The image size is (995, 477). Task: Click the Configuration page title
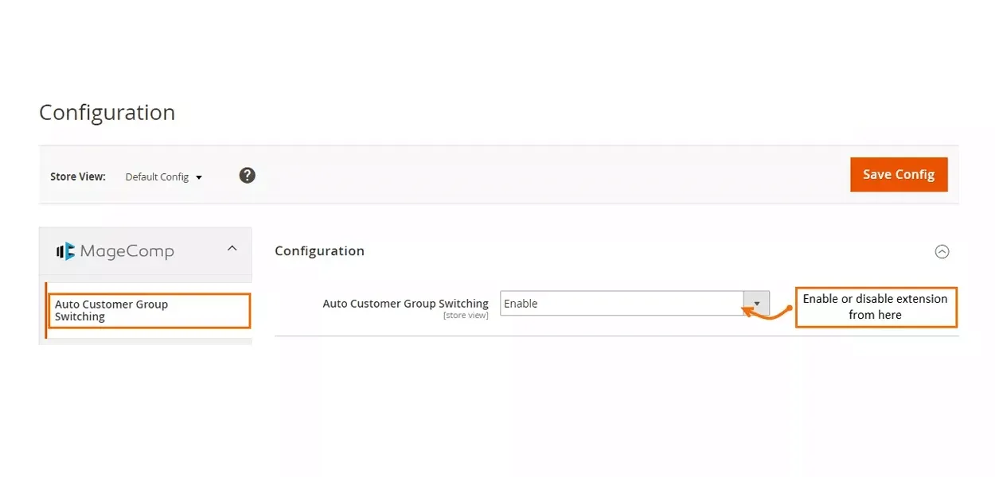(107, 113)
